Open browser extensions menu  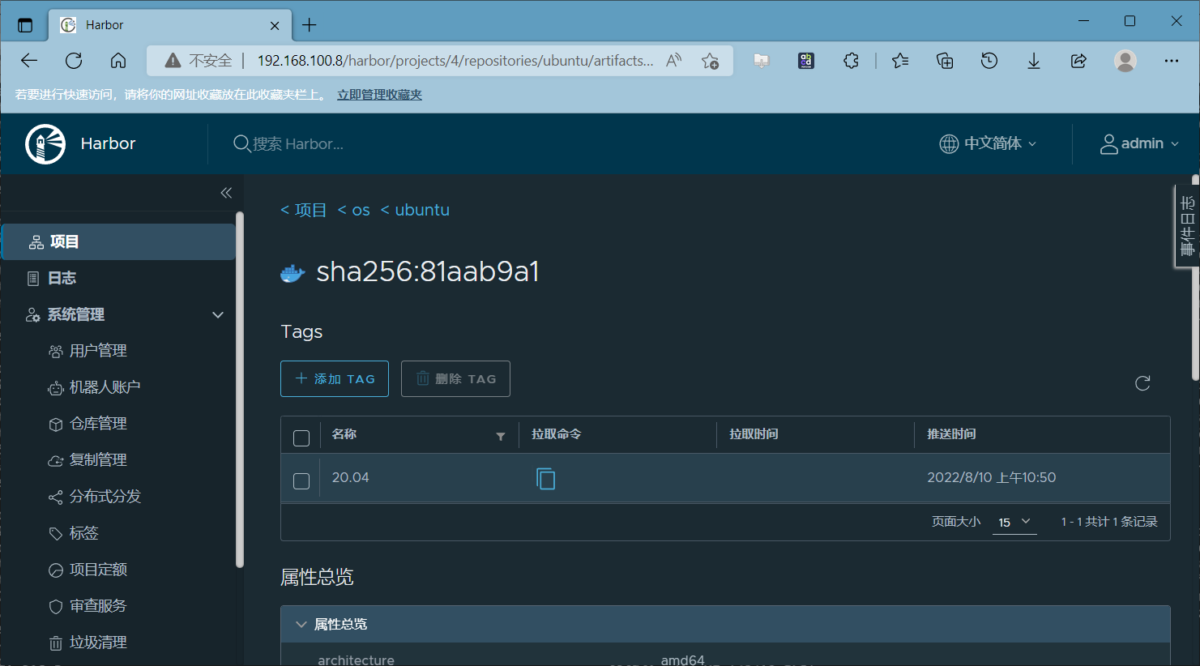click(x=851, y=61)
